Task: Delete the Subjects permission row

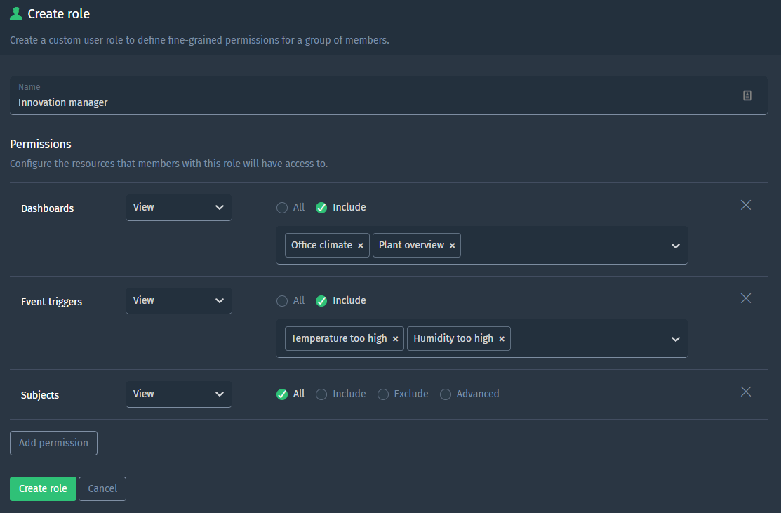Action: coord(745,392)
